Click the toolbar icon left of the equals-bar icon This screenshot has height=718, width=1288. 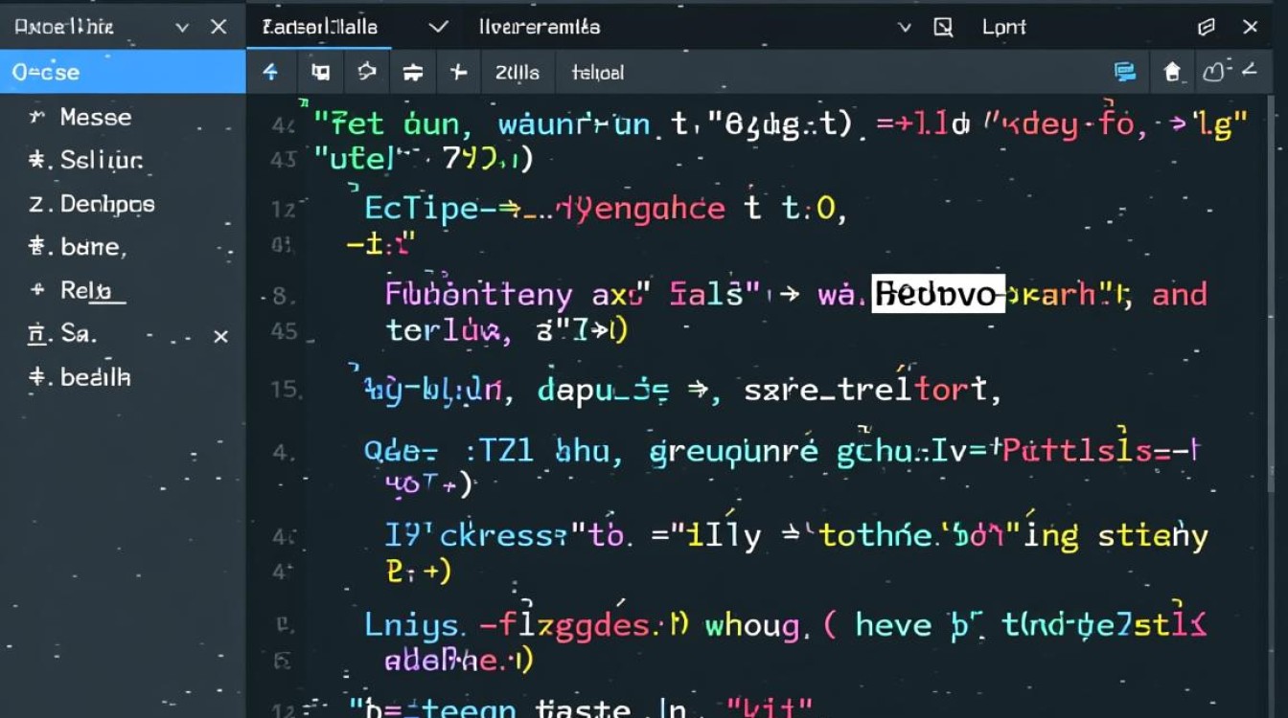(x=367, y=72)
